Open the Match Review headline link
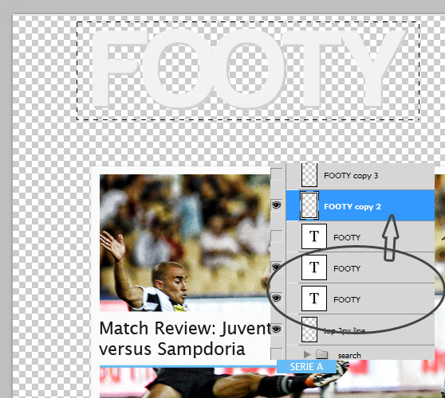 [184, 338]
